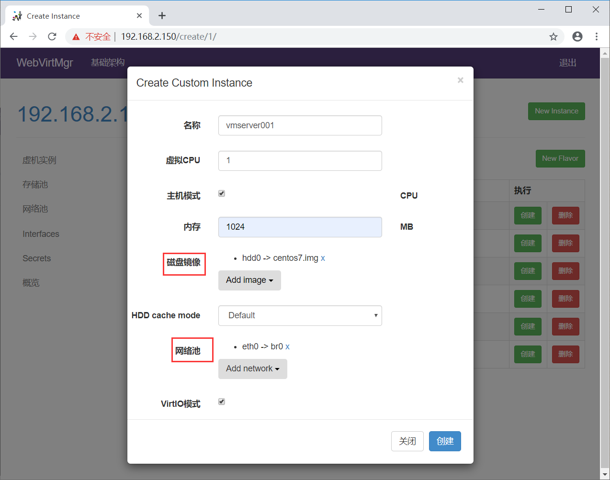
Task: Remove hdd0 centos7.img with x
Action: [323, 258]
